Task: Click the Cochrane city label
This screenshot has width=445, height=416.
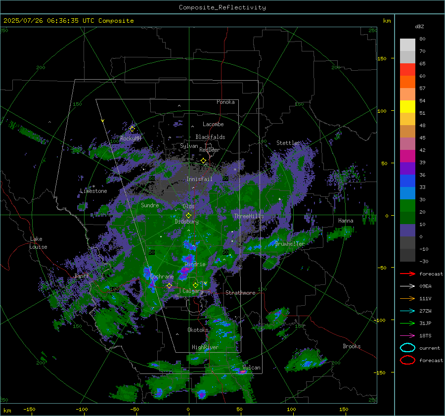Action: 162,277
